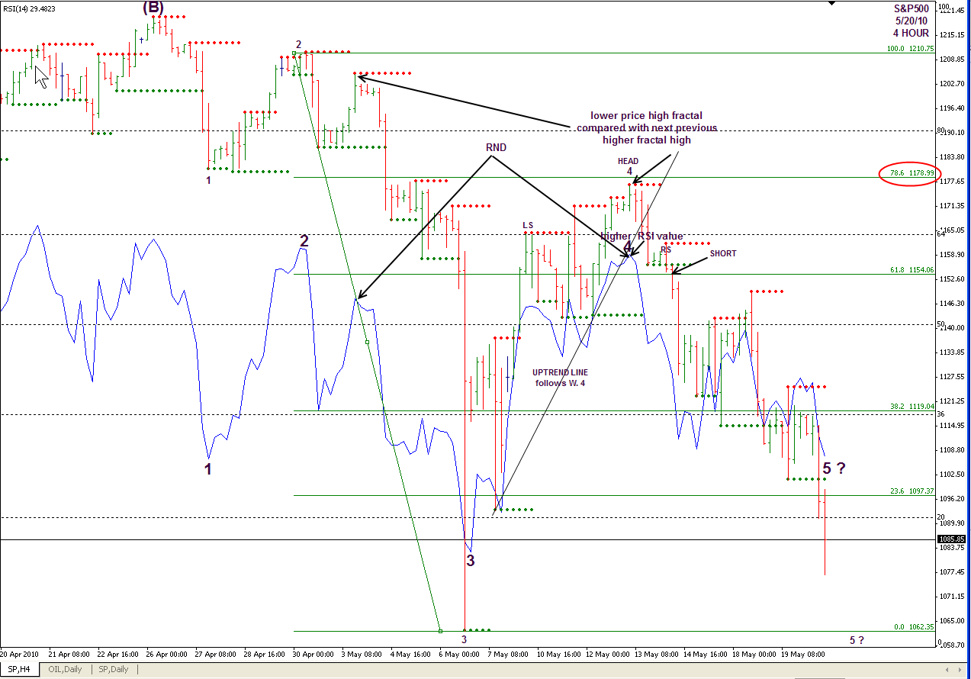
Task: Select the SHORT text label
Action: point(723,253)
